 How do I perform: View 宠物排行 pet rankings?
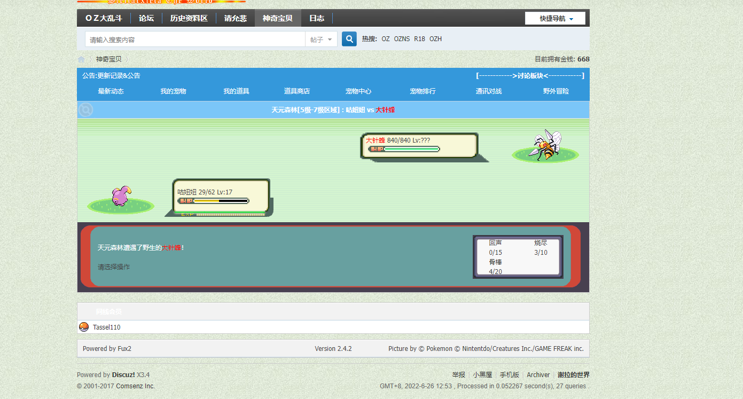coord(423,91)
